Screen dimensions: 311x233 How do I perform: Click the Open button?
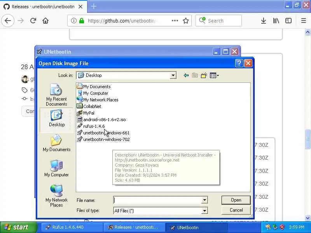236,200
